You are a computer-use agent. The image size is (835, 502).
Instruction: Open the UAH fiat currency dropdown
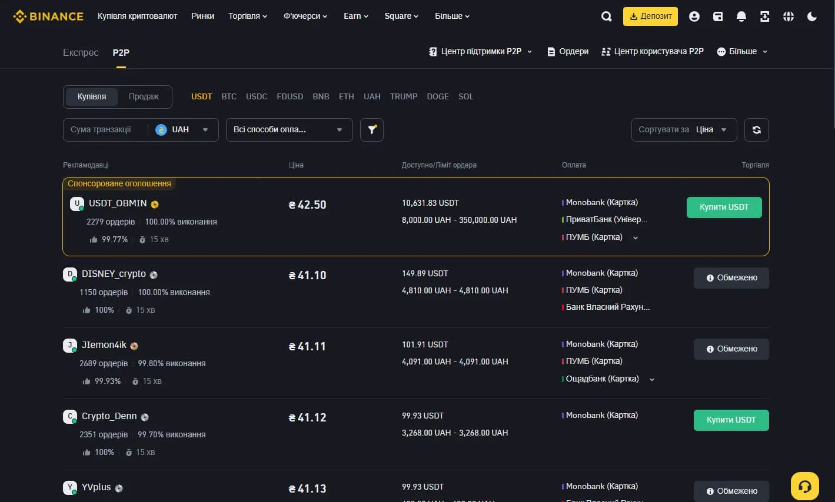coord(182,130)
